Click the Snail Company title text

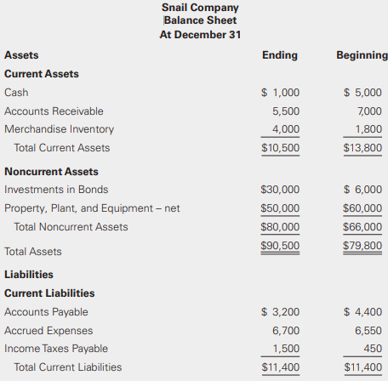(200, 8)
